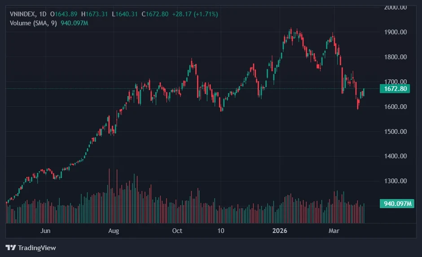Viewport: 422px width, 257px height.
Task: Click the 1600.00 price axis label
Action: (396, 107)
